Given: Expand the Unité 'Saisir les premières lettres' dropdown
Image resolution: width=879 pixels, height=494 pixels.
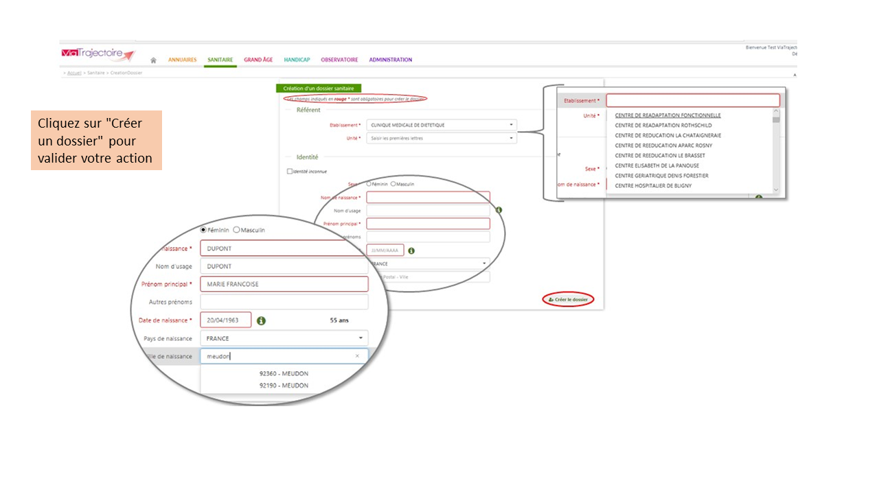Looking at the screenshot, I should tap(442, 138).
